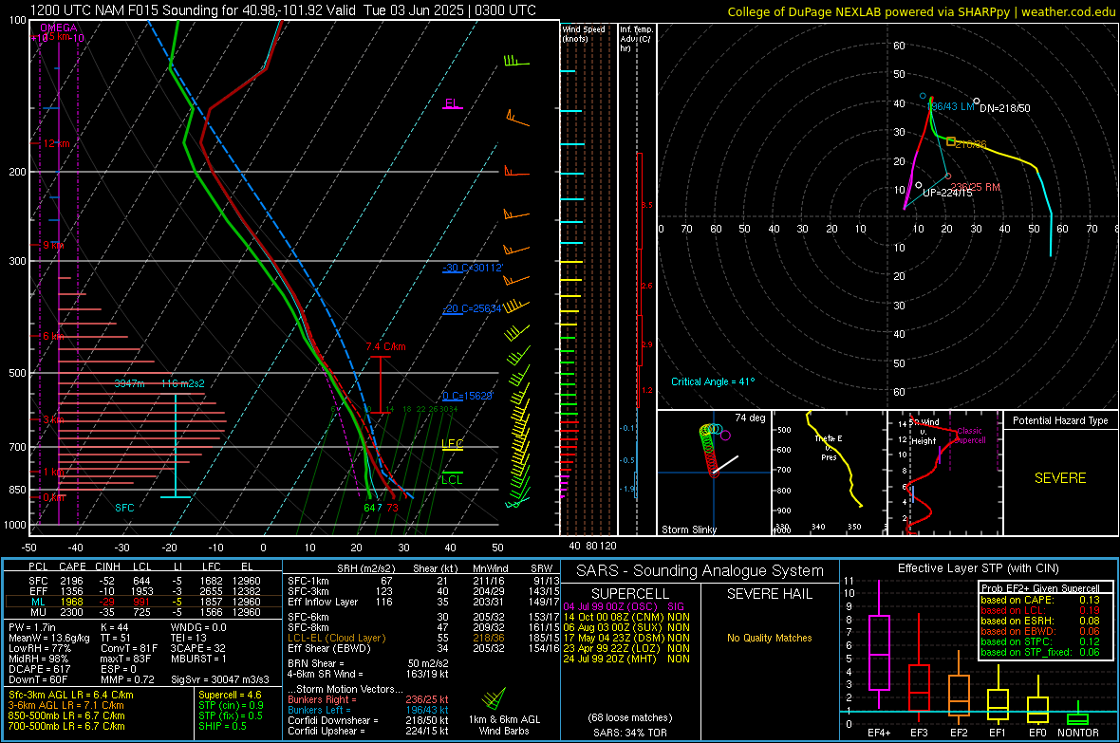
Task: Click the 'Classic Supercell' label in SR wind panel
Action: (x=969, y=436)
